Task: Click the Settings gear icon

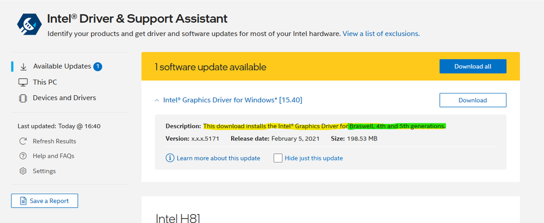Action: pos(23,171)
